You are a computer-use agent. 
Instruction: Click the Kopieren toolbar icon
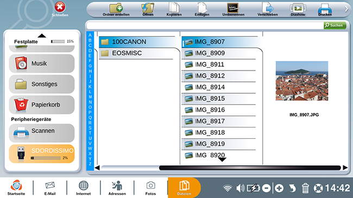click(x=174, y=10)
